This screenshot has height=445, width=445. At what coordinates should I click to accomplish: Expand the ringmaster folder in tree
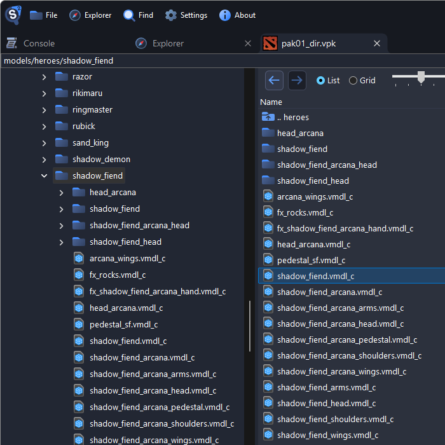pos(44,110)
